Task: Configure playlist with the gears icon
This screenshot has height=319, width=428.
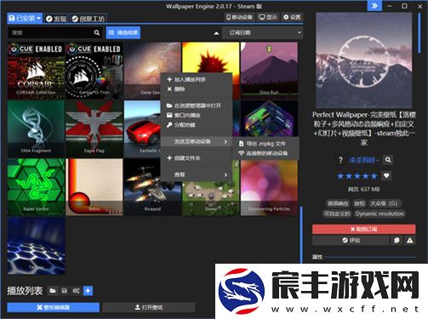Action: [76, 291]
